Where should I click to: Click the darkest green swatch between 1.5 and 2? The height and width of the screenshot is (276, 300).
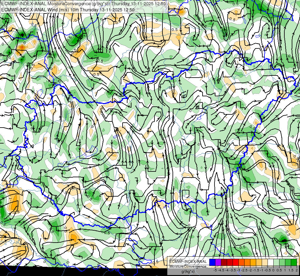coord(294,262)
